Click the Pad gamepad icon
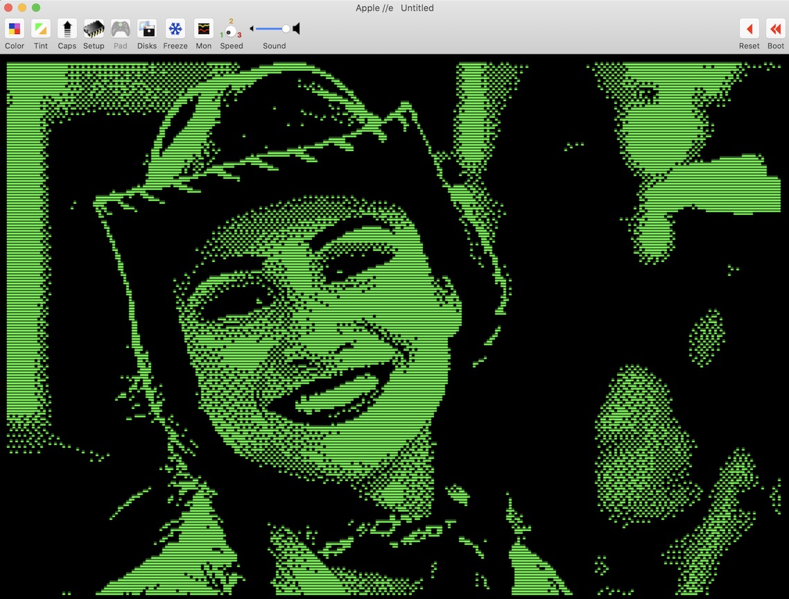Image resolution: width=789 pixels, height=599 pixels. point(120,28)
